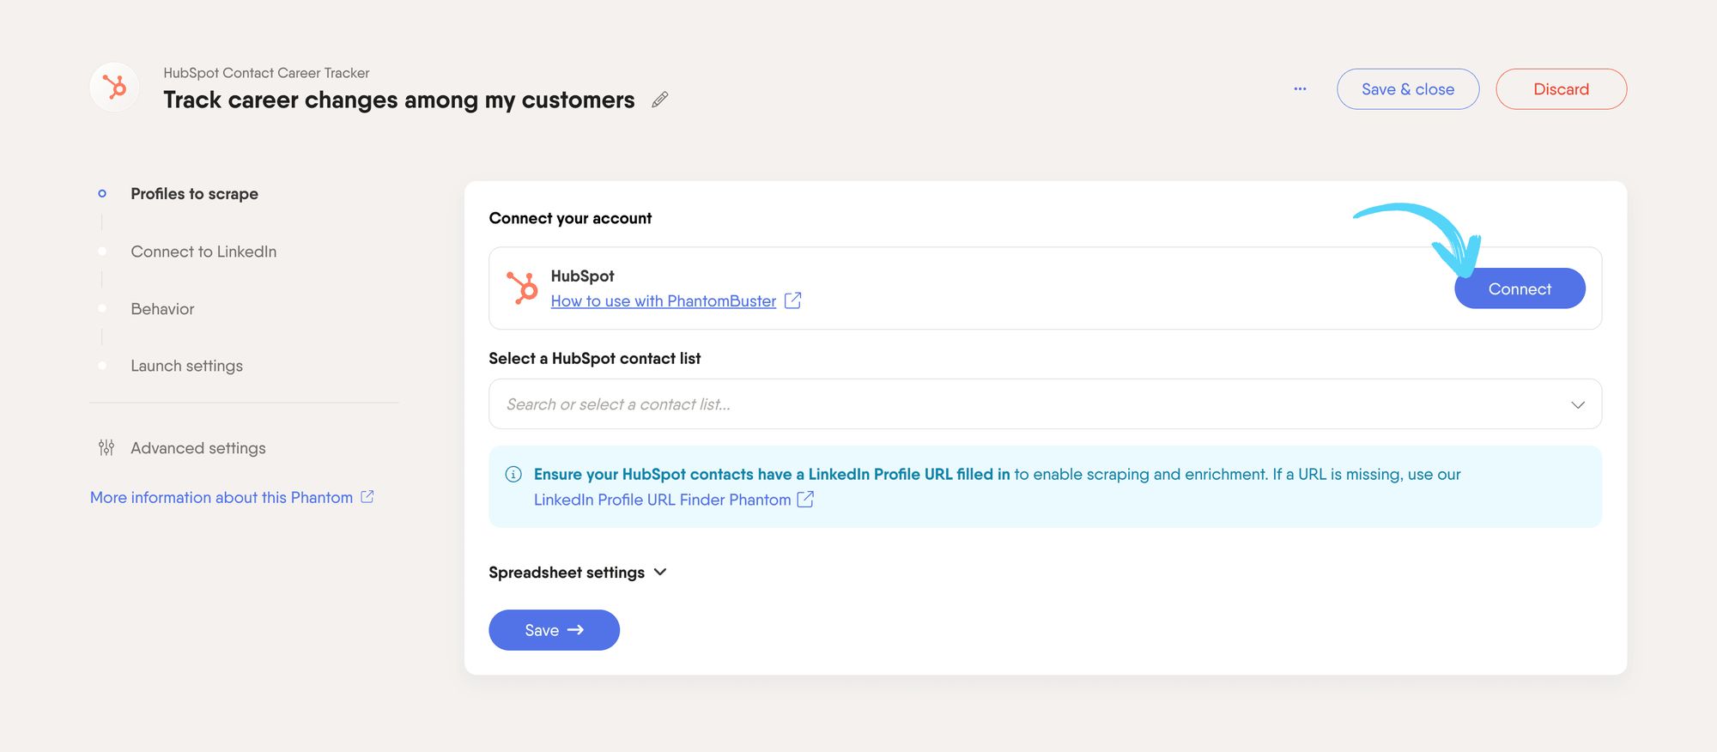Open the three-dot more options menu
The width and height of the screenshot is (1717, 752).
pos(1300,88)
